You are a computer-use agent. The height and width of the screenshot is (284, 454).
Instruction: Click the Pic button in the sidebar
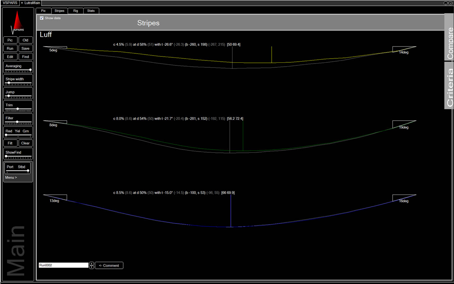coord(10,40)
